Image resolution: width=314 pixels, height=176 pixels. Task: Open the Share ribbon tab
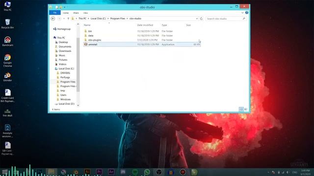tap(76, 13)
